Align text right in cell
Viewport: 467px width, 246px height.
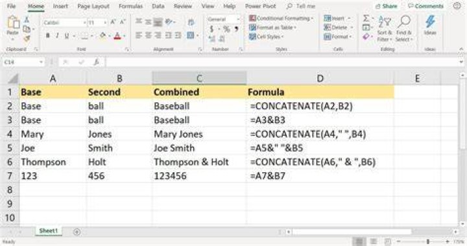158,36
